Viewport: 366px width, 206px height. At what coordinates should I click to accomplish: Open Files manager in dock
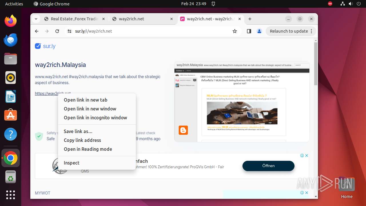[x=11, y=59]
